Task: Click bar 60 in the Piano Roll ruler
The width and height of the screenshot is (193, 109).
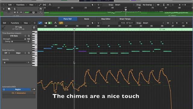Action: [x=98, y=26]
